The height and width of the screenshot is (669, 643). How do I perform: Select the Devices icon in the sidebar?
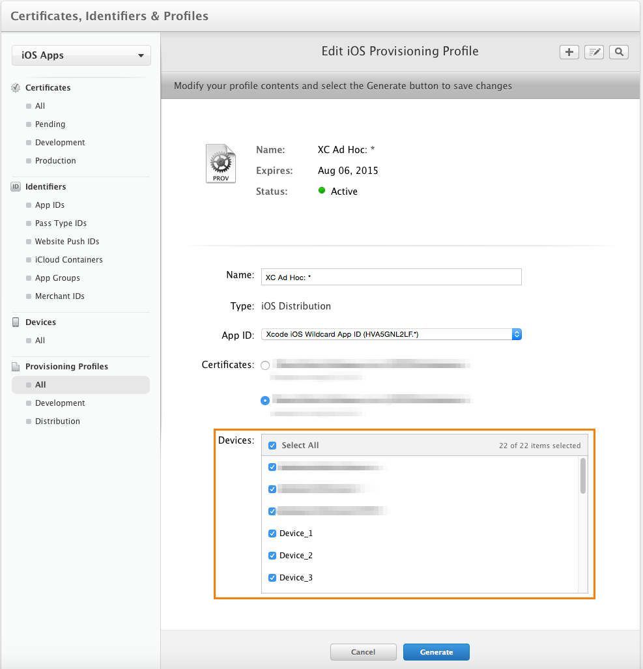click(x=15, y=322)
